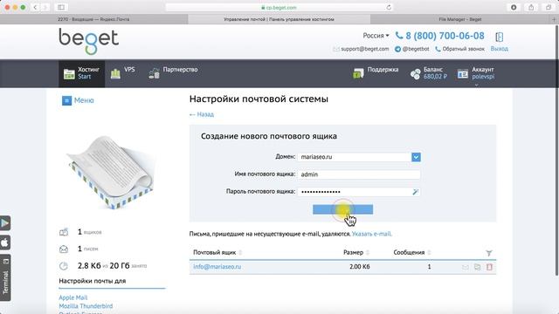The height and width of the screenshot is (314, 559).
Task: Click the Safari downloads icon
Action: point(514,7)
